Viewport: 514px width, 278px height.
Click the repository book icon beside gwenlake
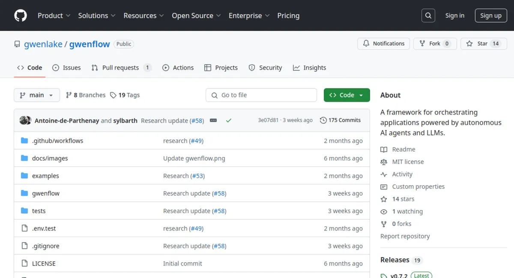(17, 44)
